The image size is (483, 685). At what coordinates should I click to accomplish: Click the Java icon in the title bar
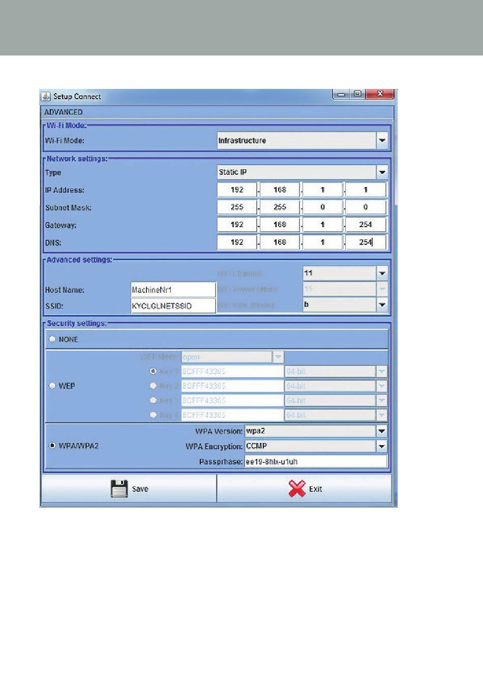click(x=46, y=97)
